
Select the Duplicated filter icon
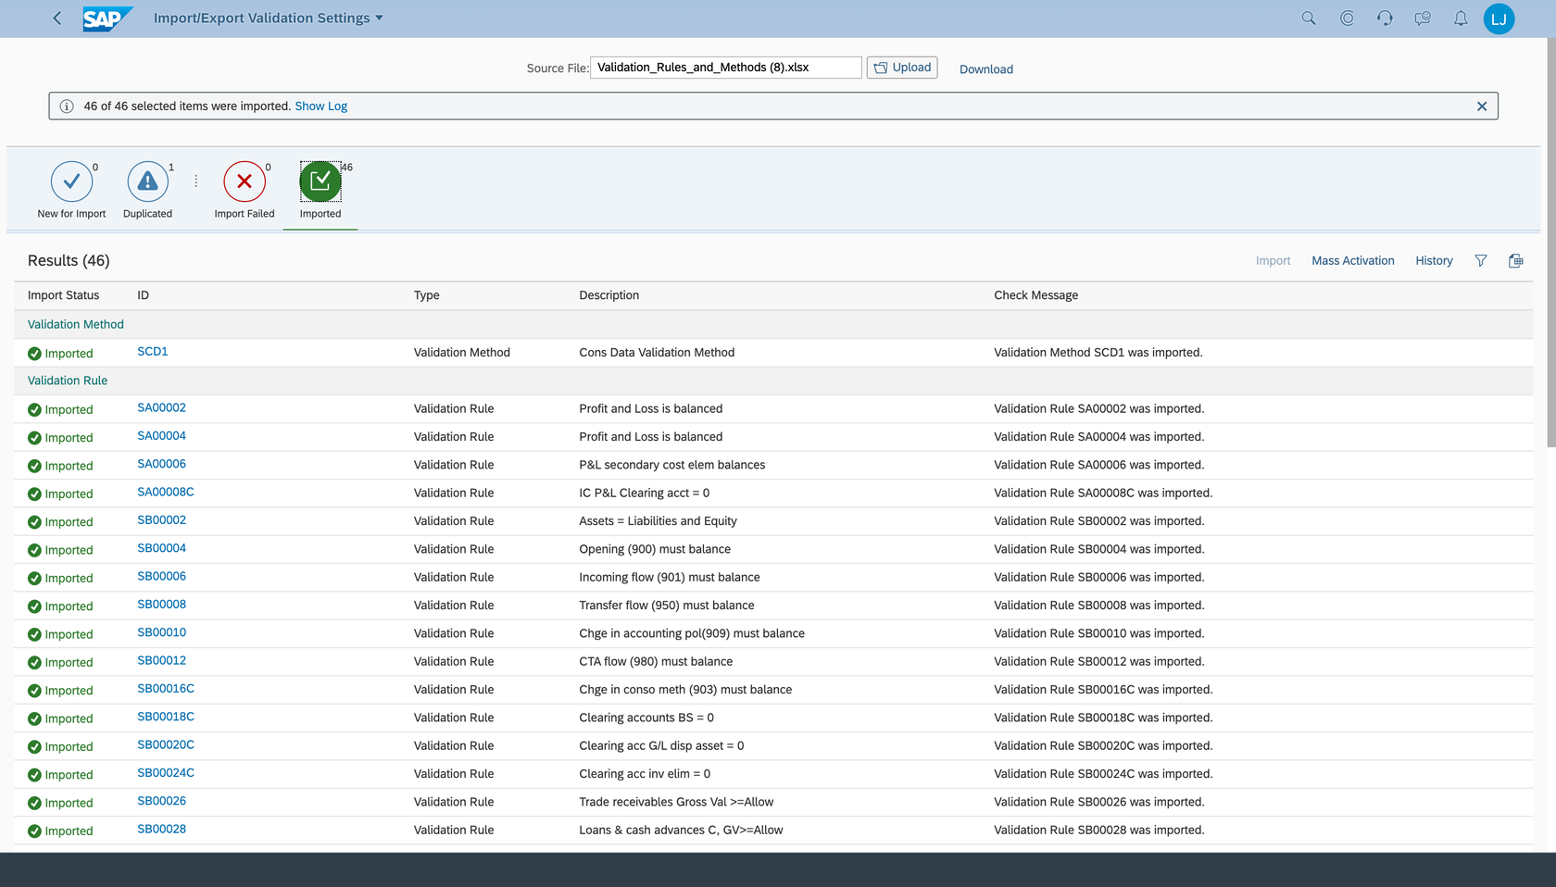point(147,181)
